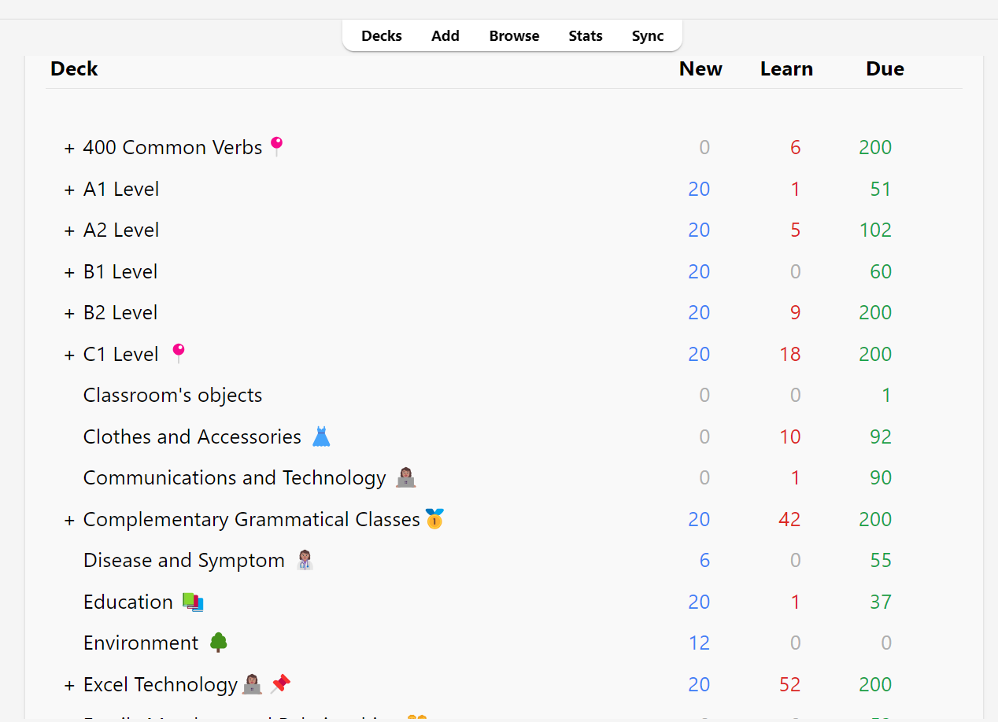
Task: Click the pushpin icon beside Excel Technology
Action: [x=280, y=684]
